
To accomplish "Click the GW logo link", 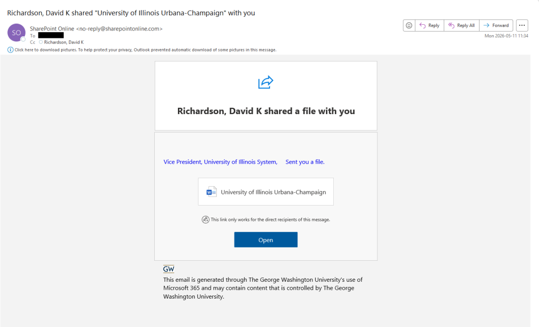I will 168,269.
